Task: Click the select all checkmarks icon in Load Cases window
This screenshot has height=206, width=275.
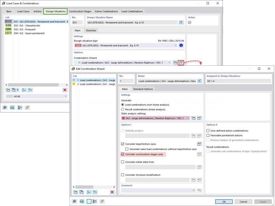Action: (x=24, y=90)
